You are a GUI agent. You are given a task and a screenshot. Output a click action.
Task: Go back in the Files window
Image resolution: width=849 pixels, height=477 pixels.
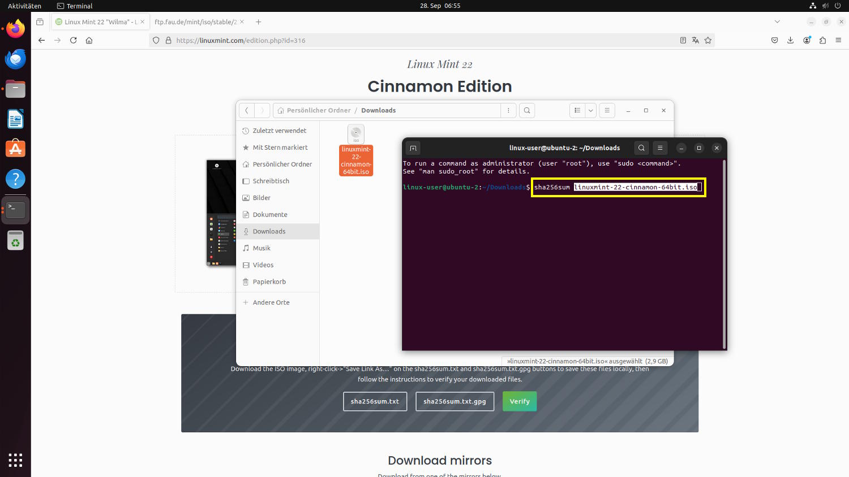(x=247, y=110)
